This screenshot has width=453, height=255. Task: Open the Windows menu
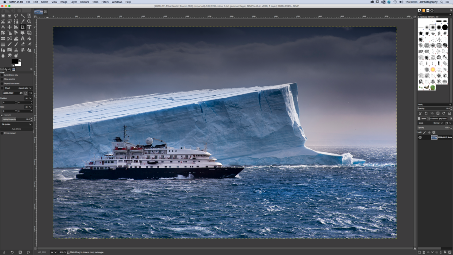(x=117, y=2)
